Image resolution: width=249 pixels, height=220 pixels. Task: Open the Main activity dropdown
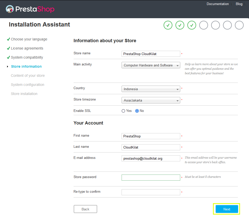point(151,65)
